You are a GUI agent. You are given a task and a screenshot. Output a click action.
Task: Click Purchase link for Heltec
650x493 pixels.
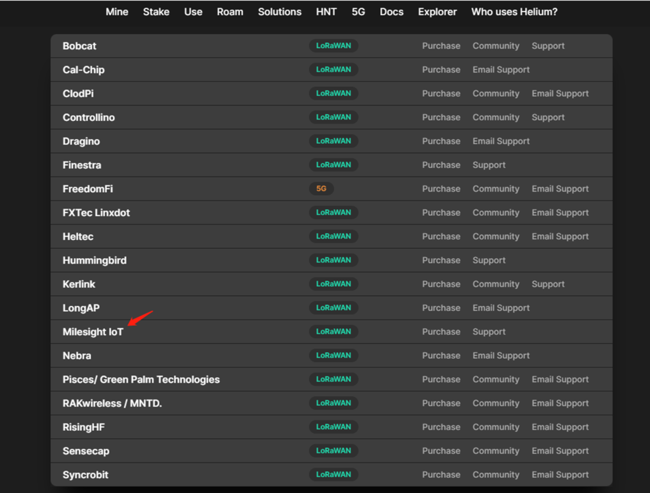click(441, 237)
